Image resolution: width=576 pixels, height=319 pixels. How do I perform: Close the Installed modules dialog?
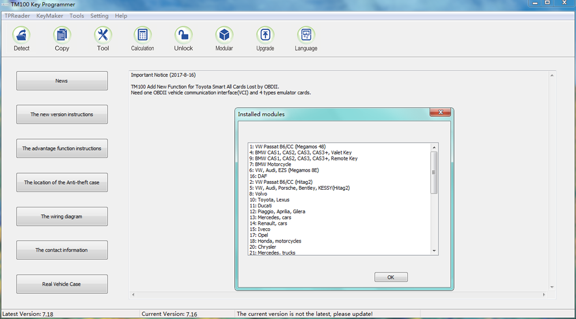click(x=441, y=113)
